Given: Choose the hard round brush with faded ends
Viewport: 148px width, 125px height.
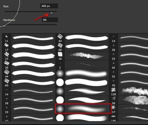Looking at the screenshot, I should point(82,117).
